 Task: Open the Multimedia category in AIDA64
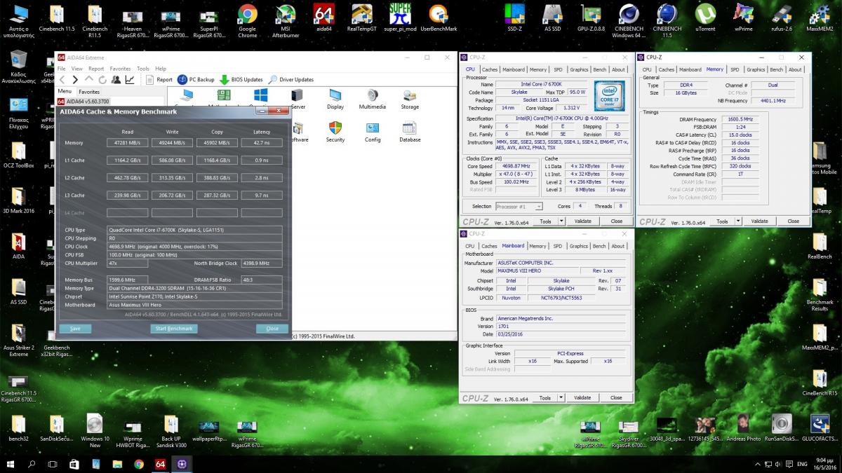pos(373,100)
